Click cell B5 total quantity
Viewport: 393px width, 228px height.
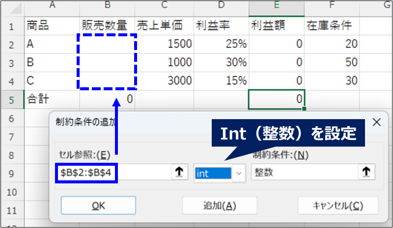tap(107, 99)
